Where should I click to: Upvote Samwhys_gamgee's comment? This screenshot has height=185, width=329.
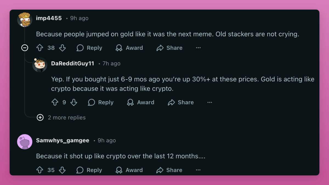point(40,170)
